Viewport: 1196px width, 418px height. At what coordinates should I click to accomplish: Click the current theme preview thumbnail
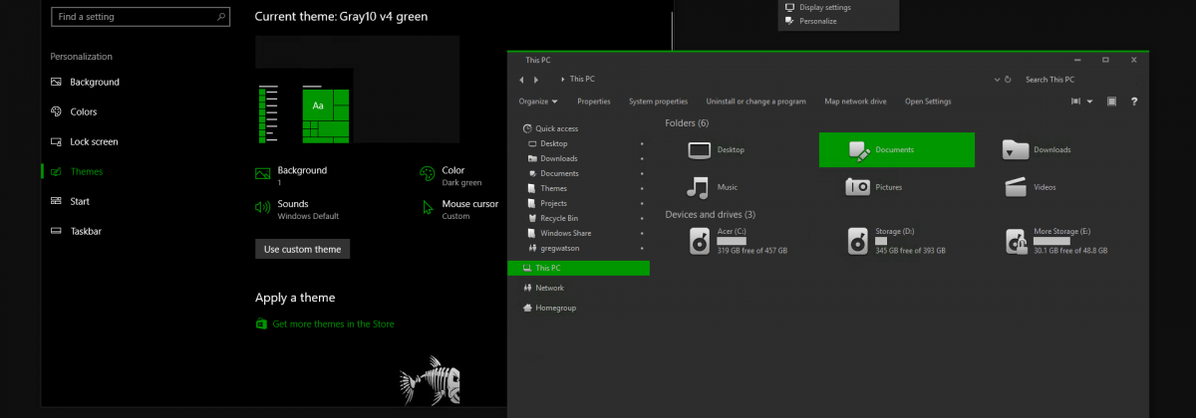[357, 91]
